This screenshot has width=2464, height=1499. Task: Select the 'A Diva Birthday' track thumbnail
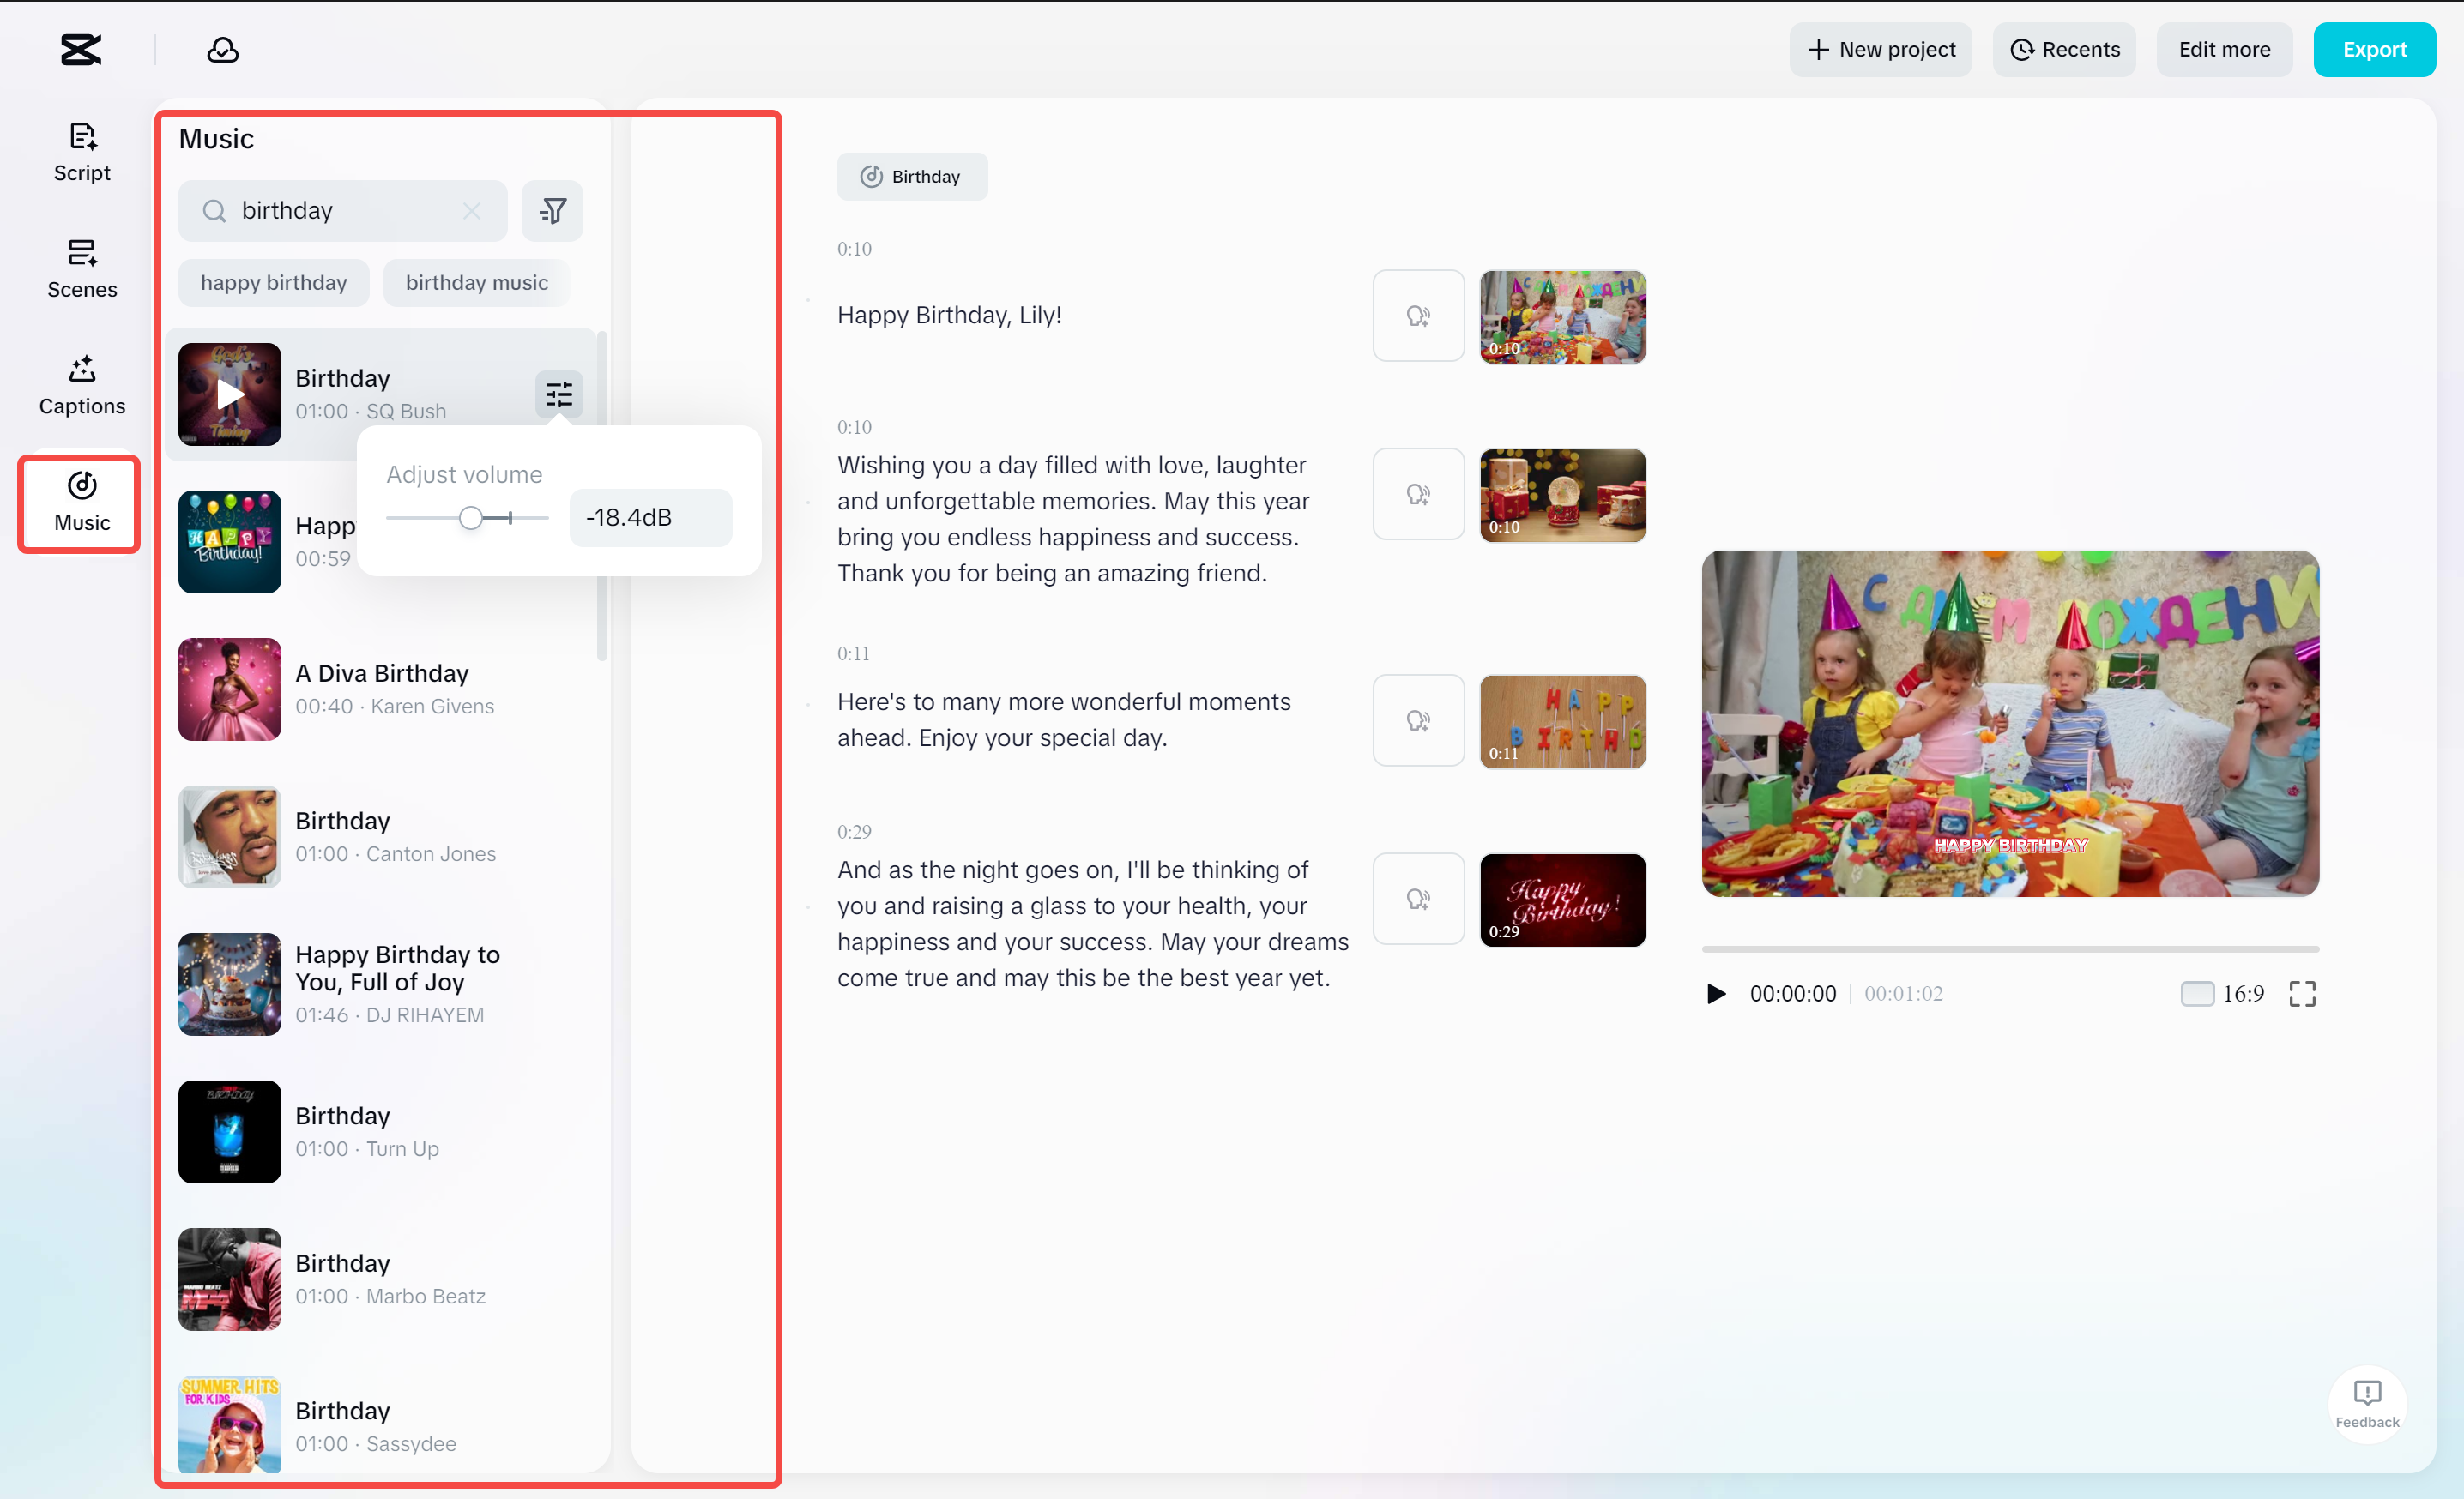tap(229, 689)
